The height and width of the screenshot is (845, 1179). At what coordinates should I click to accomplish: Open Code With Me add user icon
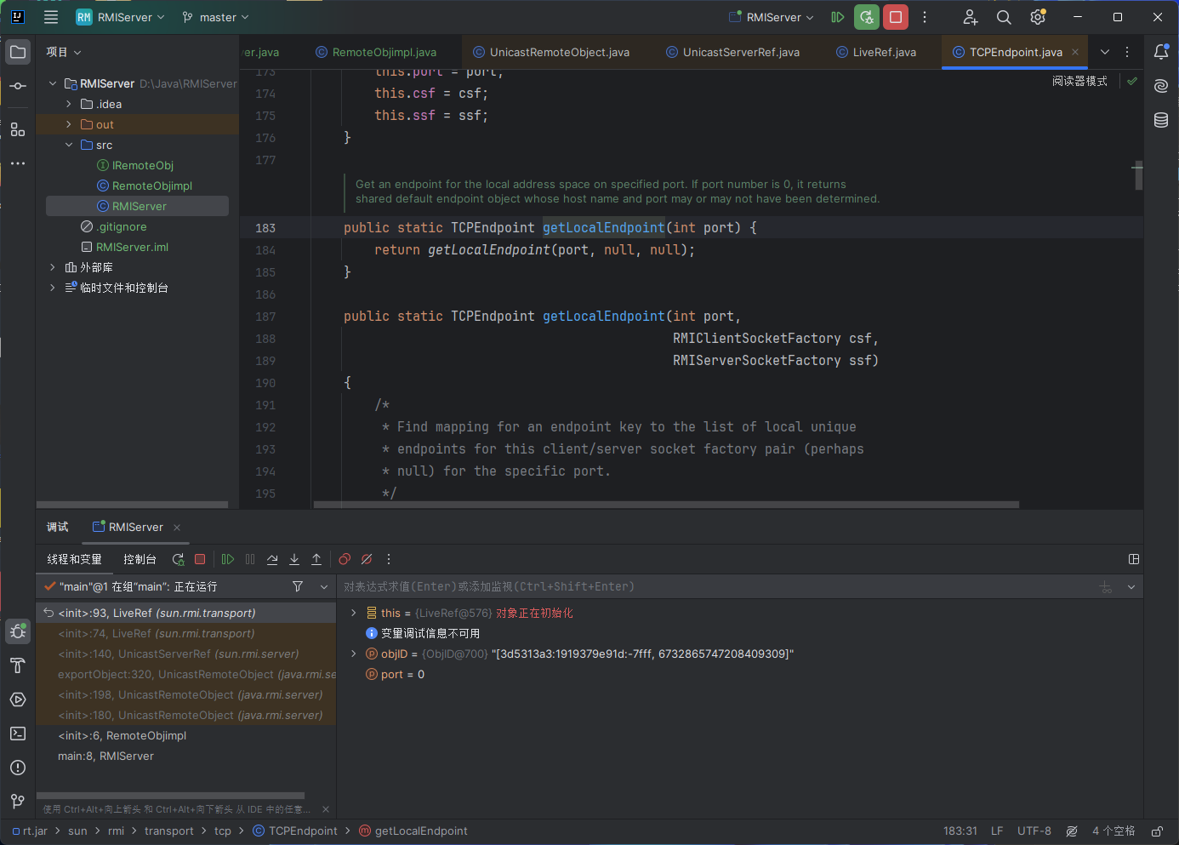pyautogui.click(x=971, y=17)
